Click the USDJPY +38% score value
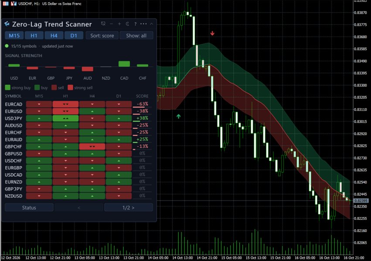 click(x=142, y=118)
